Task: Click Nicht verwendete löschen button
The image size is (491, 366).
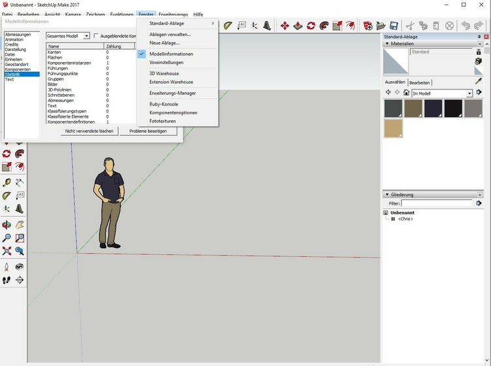Action: point(89,131)
